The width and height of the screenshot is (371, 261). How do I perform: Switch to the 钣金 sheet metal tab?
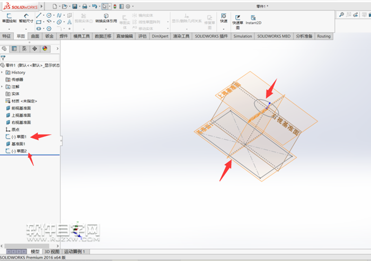(x=49, y=36)
